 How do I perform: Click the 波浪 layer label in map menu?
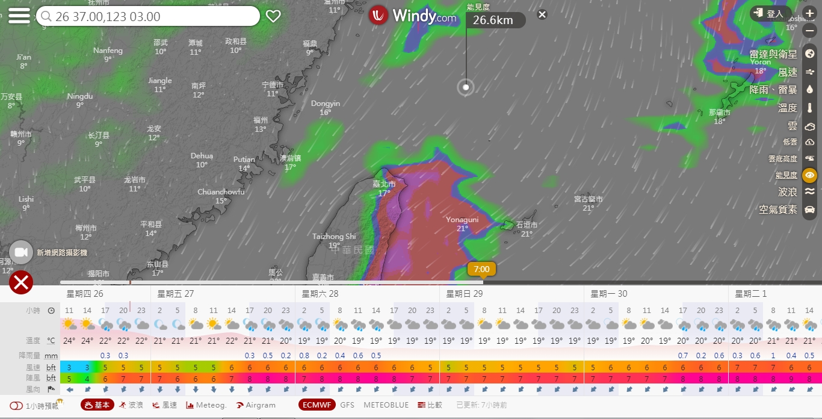[788, 191]
